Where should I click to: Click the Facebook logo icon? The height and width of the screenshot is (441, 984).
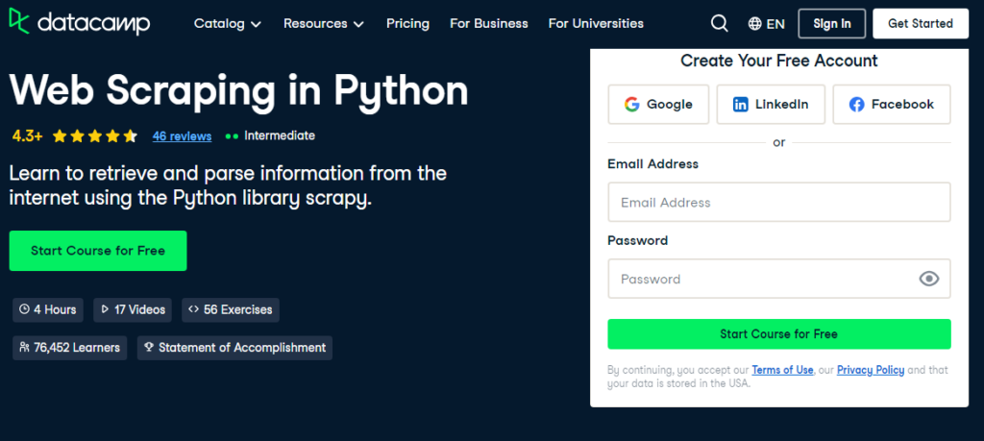pyautogui.click(x=856, y=105)
